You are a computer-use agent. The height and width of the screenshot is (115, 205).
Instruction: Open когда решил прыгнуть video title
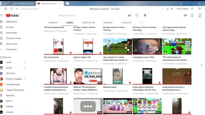click(x=173, y=88)
